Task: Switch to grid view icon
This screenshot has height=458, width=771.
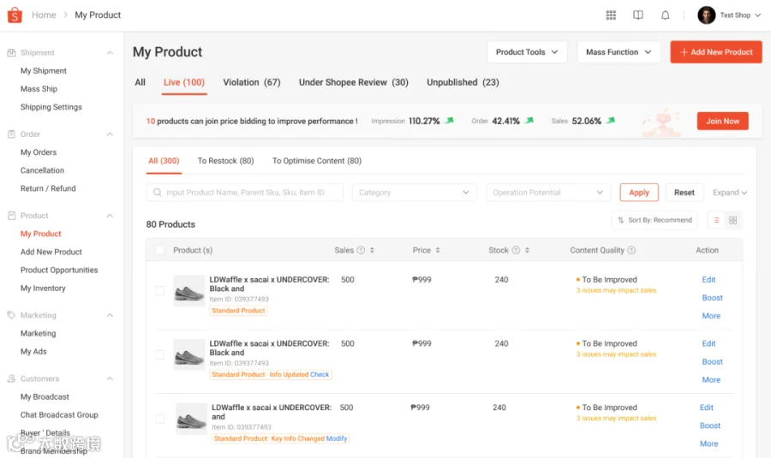Action: (x=732, y=220)
